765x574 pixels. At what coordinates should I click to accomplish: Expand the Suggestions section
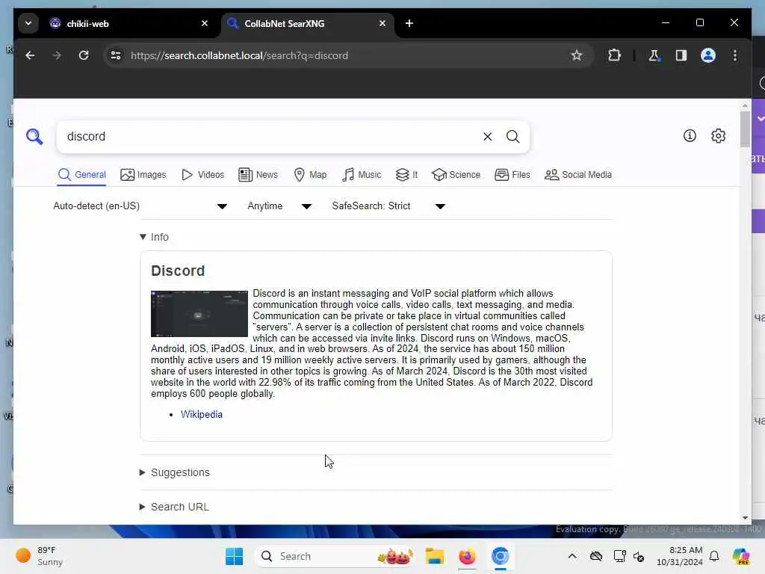(x=175, y=472)
